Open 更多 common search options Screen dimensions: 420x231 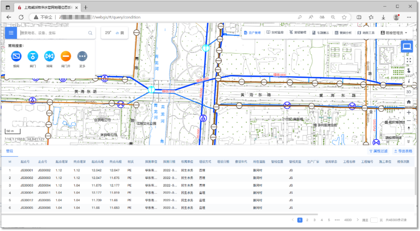click(x=82, y=56)
